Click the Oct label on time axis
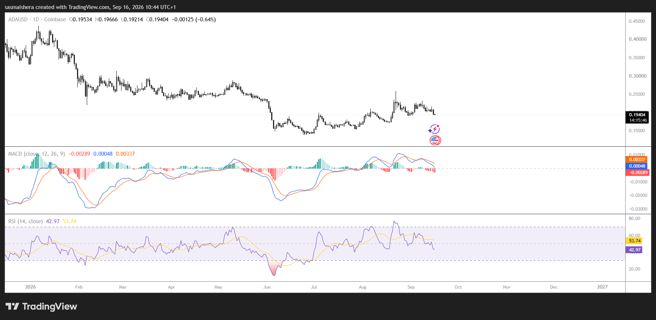 click(x=458, y=287)
